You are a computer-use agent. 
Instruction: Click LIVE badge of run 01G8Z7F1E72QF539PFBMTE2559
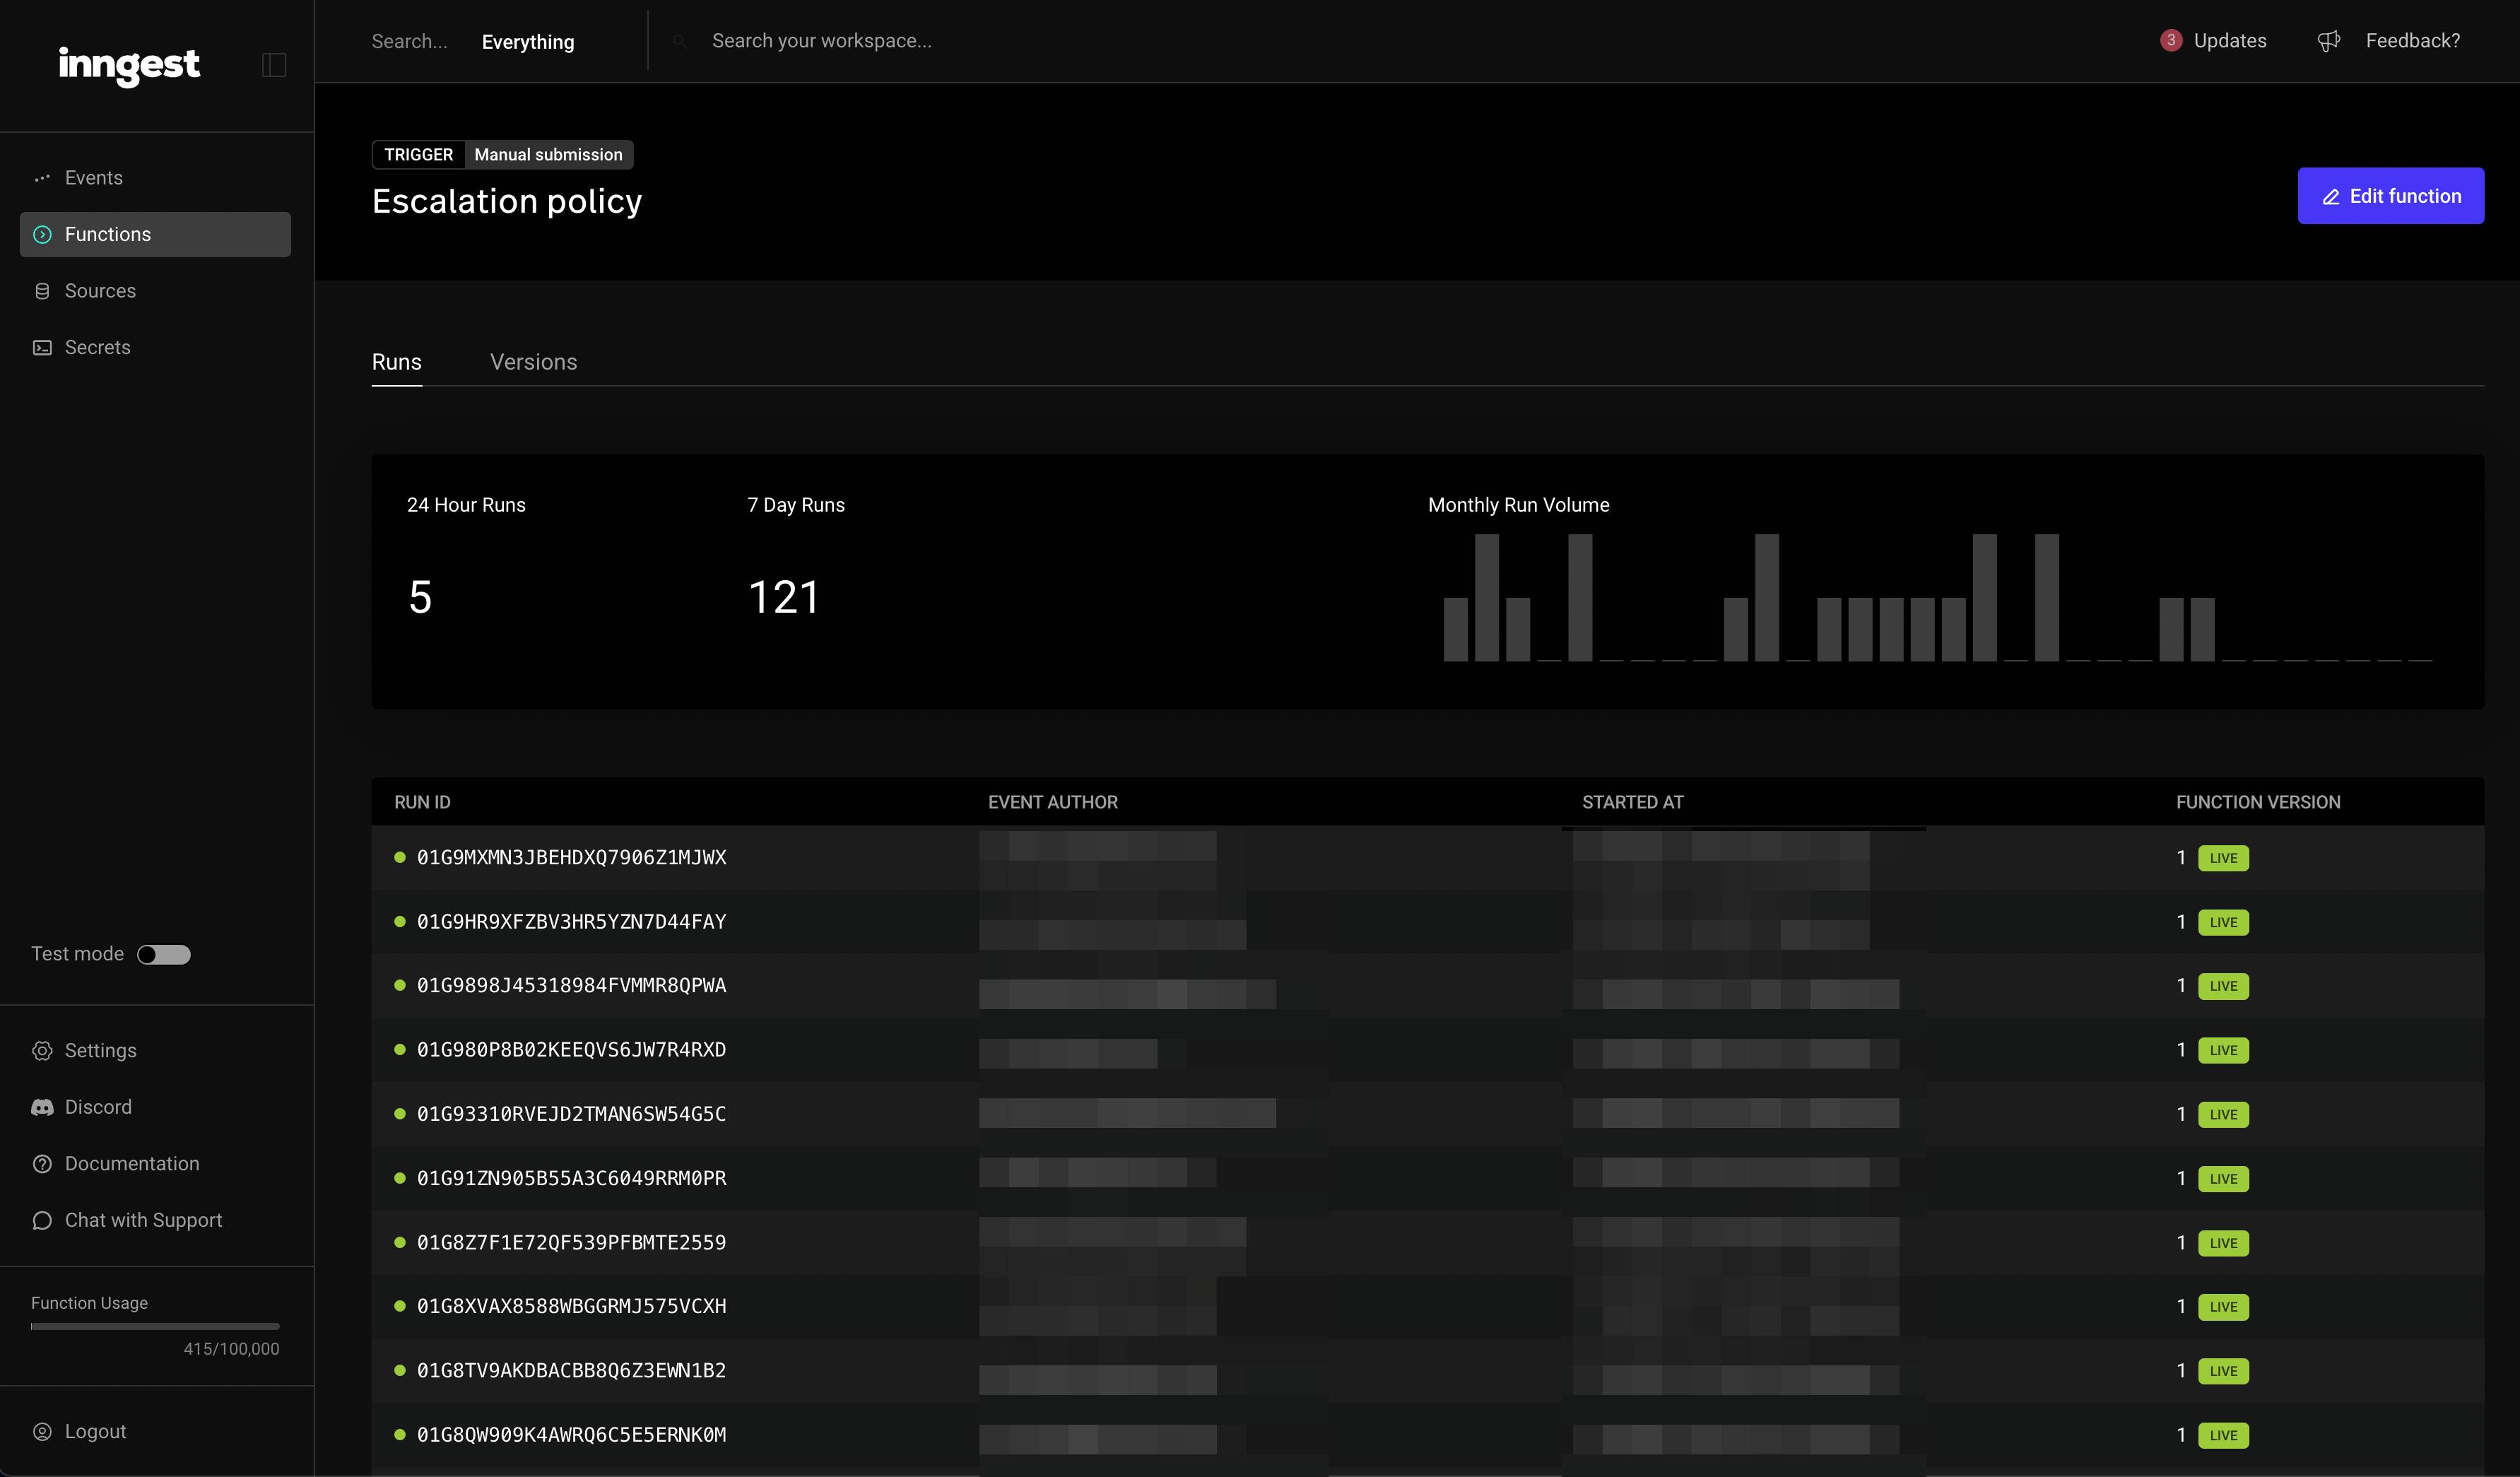click(x=2223, y=1243)
